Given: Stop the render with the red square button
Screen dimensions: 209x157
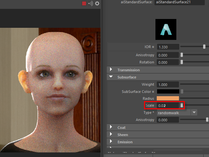Looking at the screenshot, I should [84, 3].
